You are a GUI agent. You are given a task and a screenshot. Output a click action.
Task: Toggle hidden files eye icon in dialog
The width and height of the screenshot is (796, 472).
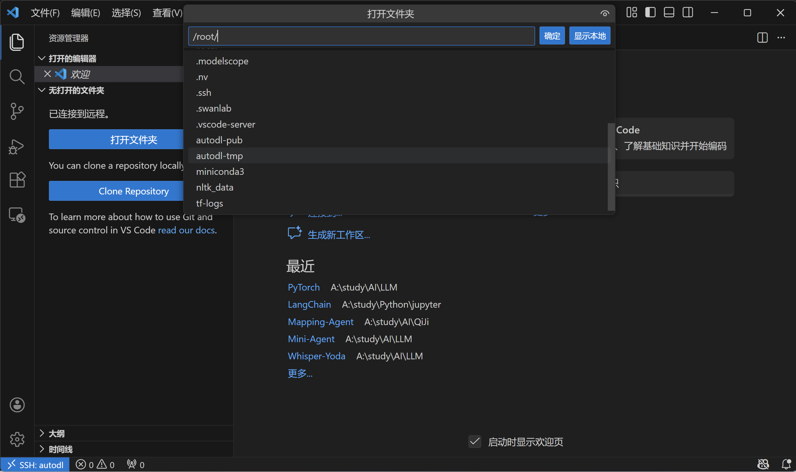pyautogui.click(x=604, y=13)
